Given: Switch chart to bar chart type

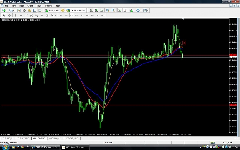Looking at the screenshot, I should pyautogui.click(x=91, y=10).
